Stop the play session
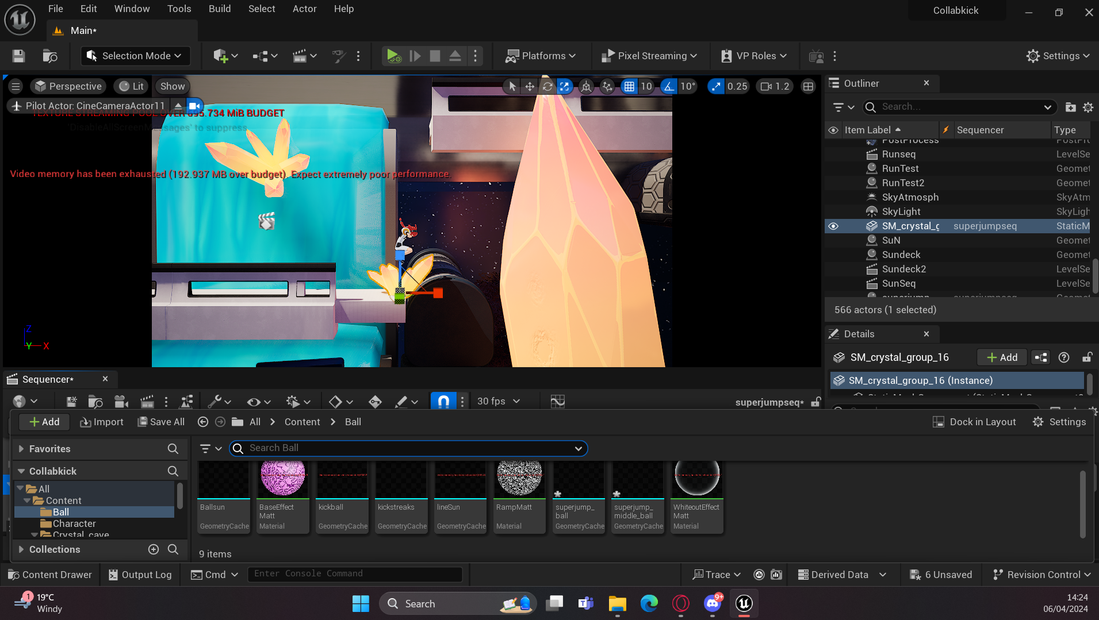Viewport: 1099px width, 620px height. pyautogui.click(x=435, y=56)
